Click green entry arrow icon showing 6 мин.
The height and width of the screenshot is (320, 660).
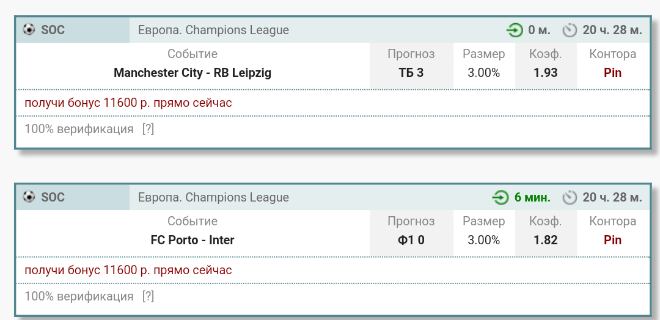pyautogui.click(x=501, y=197)
